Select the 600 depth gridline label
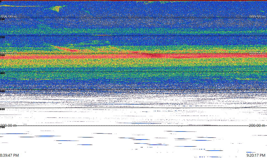Viewport: 267px width, 160px height. [x=2, y=109]
